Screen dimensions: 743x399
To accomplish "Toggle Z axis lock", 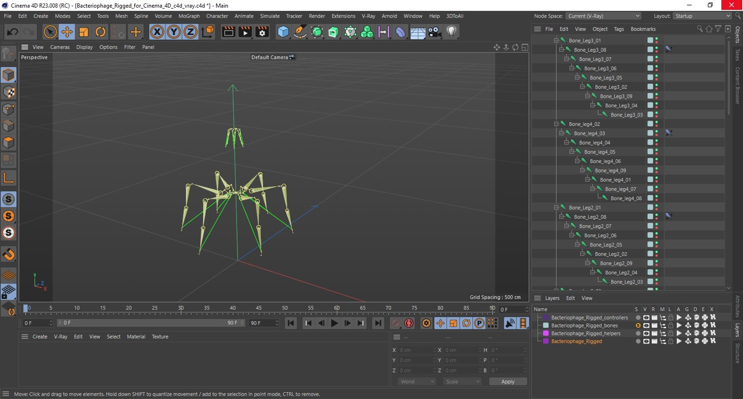I will click(190, 32).
